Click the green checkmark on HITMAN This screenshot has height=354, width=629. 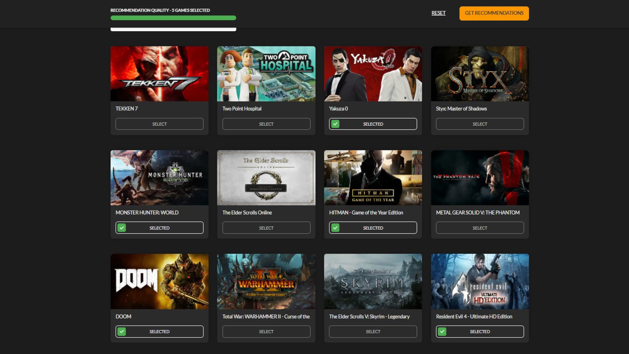335,228
